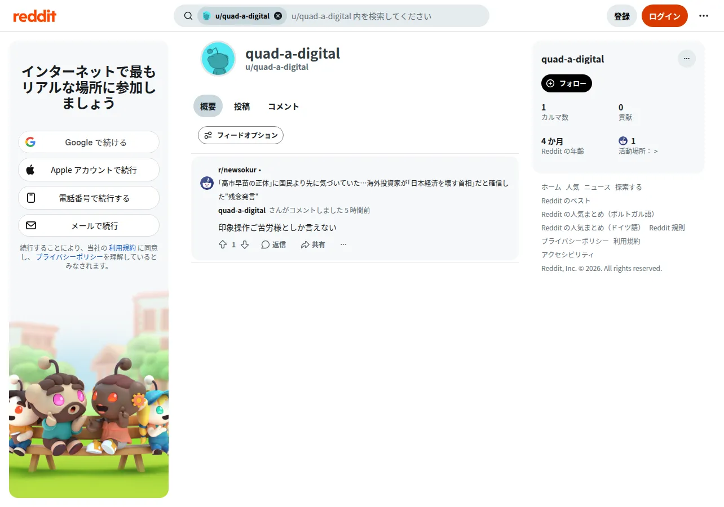Click the 5 時間前 comment timestamp
The height and width of the screenshot is (507, 724).
click(357, 210)
